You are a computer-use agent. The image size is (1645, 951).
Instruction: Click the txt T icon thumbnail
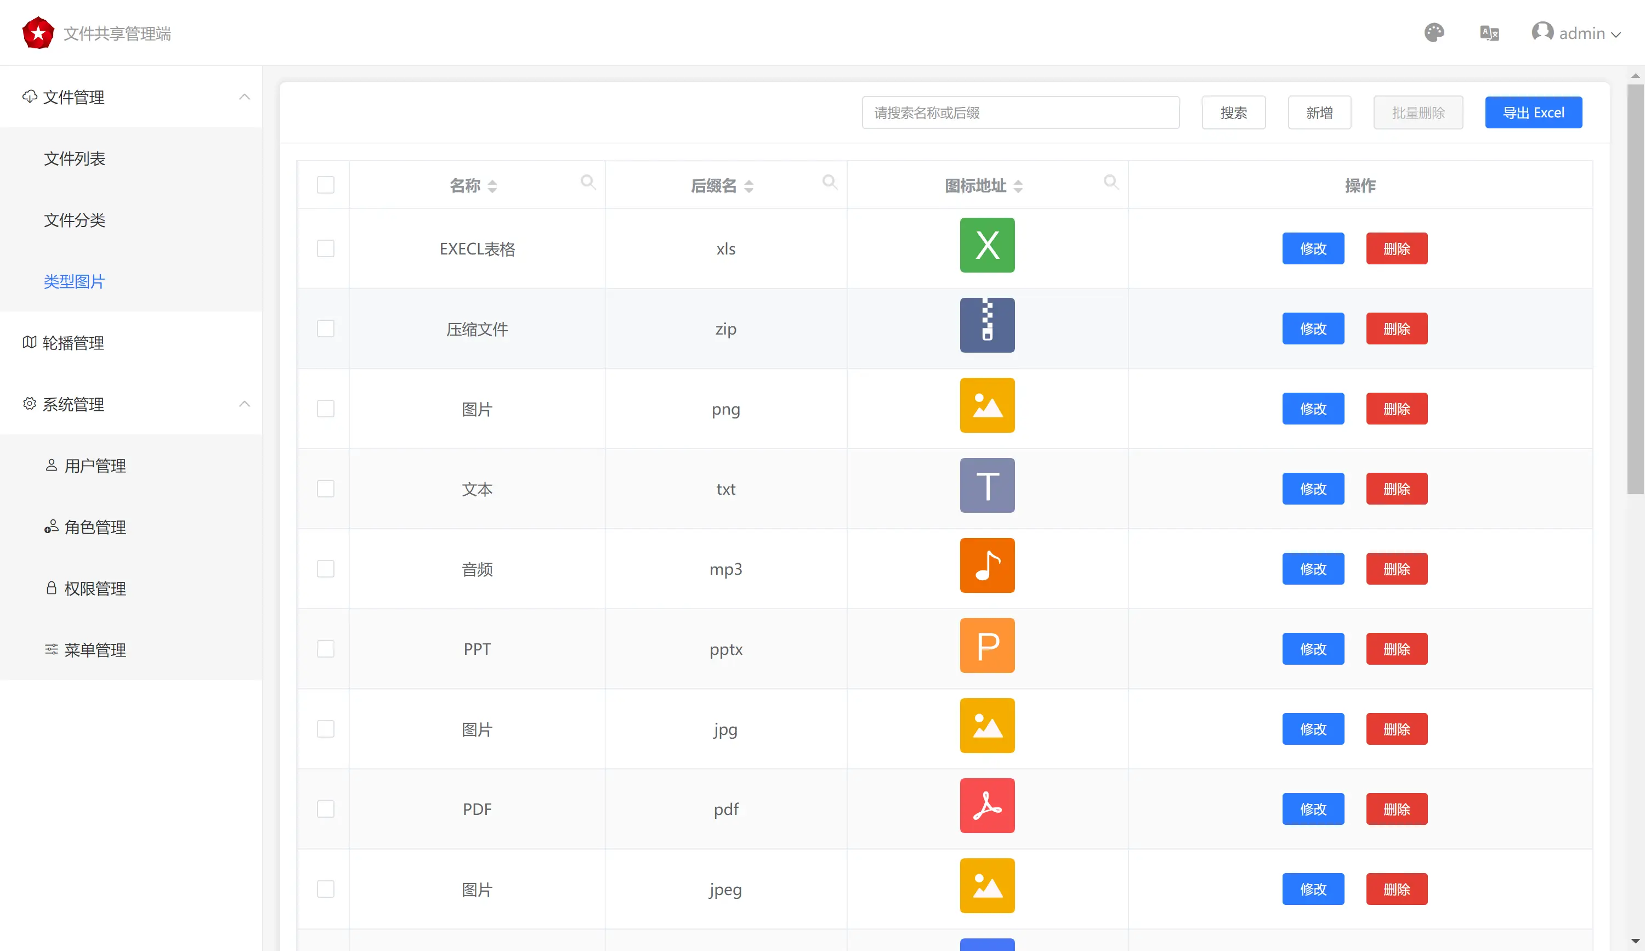coord(987,485)
